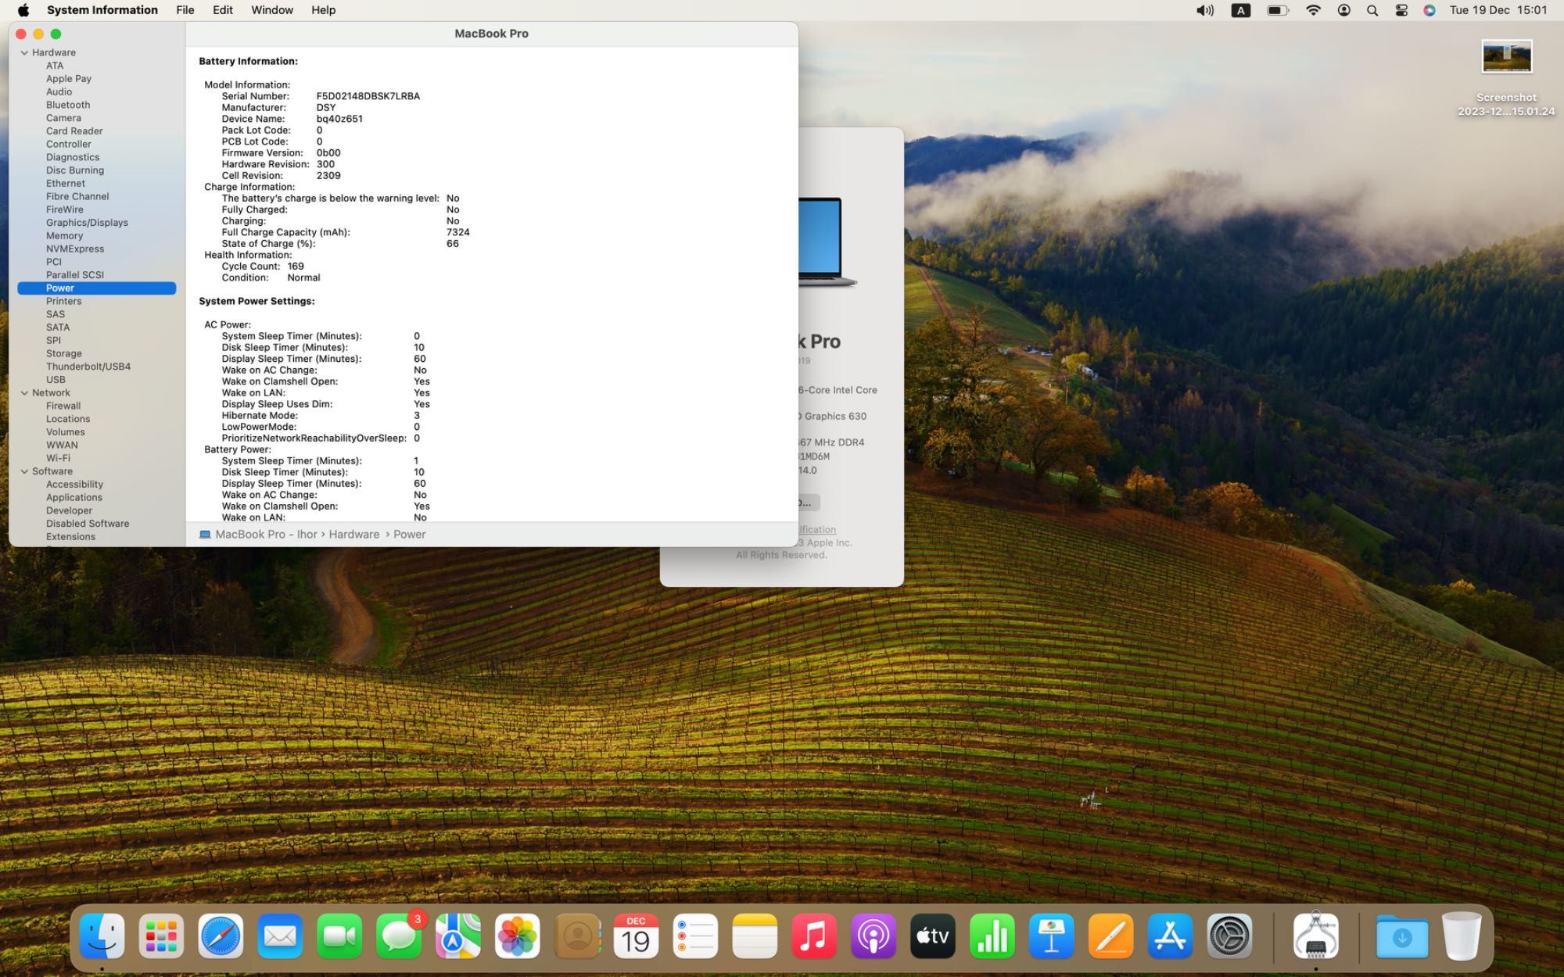The width and height of the screenshot is (1564, 977).
Task: Open the volume control in menu bar
Action: [x=1205, y=10]
